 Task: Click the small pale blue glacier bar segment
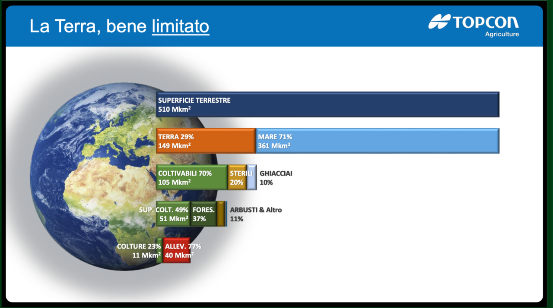pyautogui.click(x=251, y=177)
